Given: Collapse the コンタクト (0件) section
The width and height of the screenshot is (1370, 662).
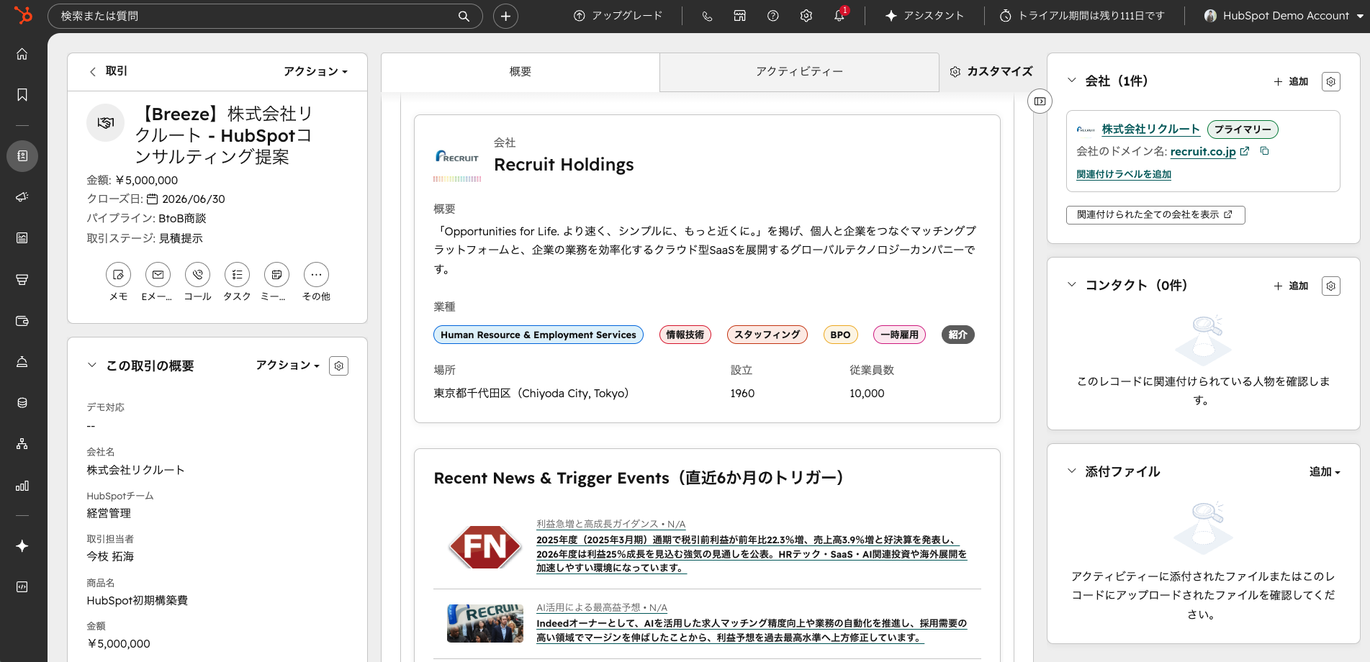Looking at the screenshot, I should point(1071,285).
